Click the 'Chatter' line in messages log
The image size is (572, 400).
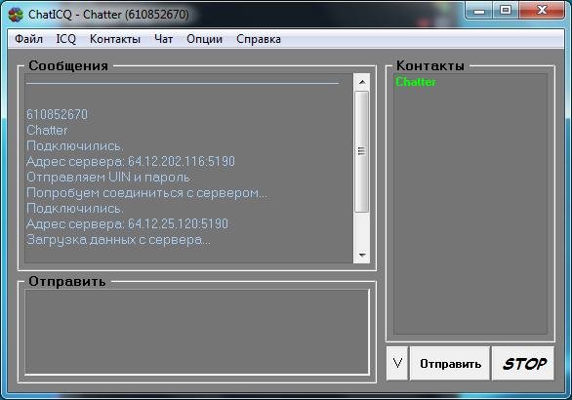[47, 130]
